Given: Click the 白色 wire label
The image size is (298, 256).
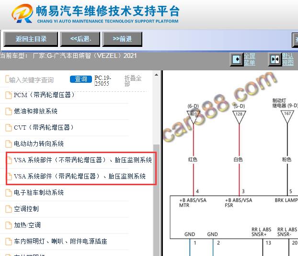Looking at the screenshot, I should click(238, 160).
